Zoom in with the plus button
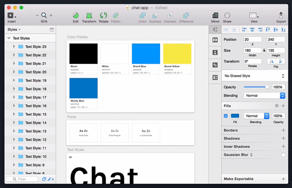 coord(51,16)
